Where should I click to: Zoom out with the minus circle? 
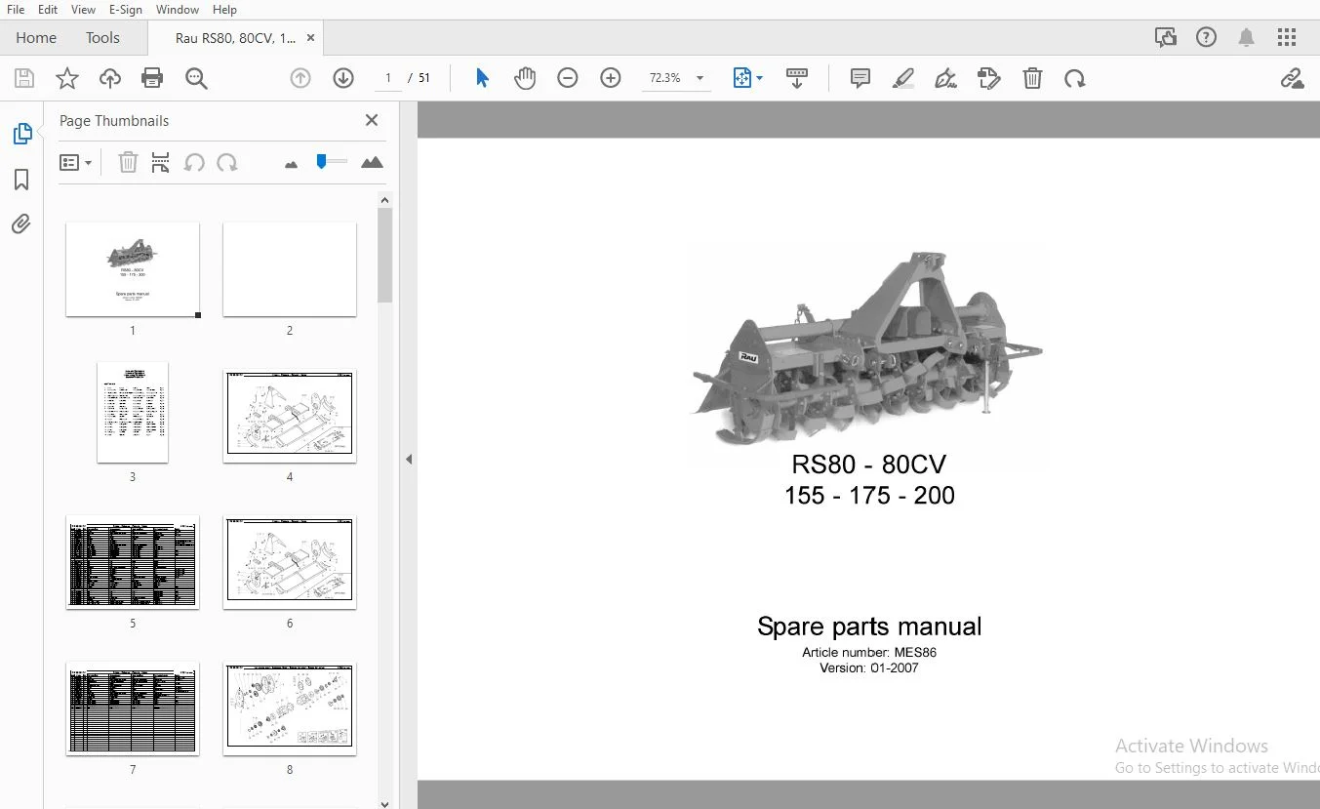(568, 78)
